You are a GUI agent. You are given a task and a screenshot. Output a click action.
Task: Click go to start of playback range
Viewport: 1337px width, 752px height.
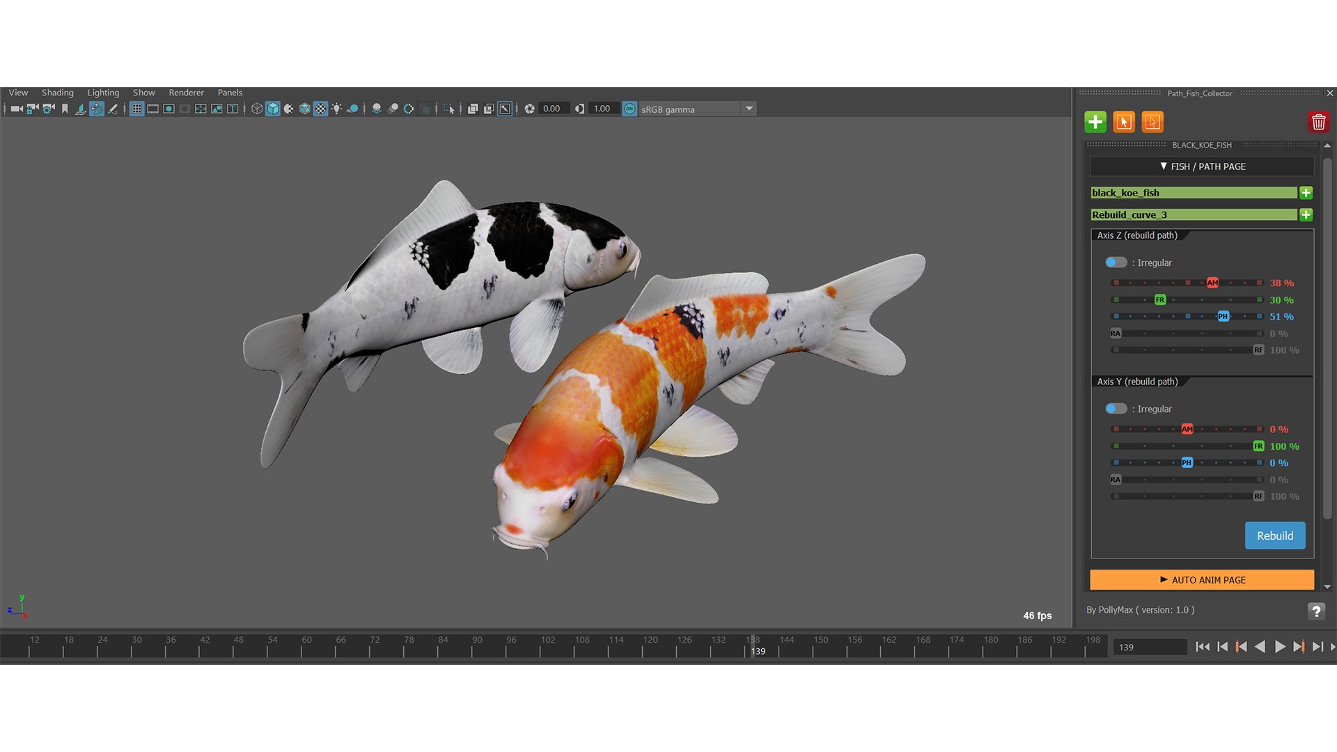click(1202, 647)
